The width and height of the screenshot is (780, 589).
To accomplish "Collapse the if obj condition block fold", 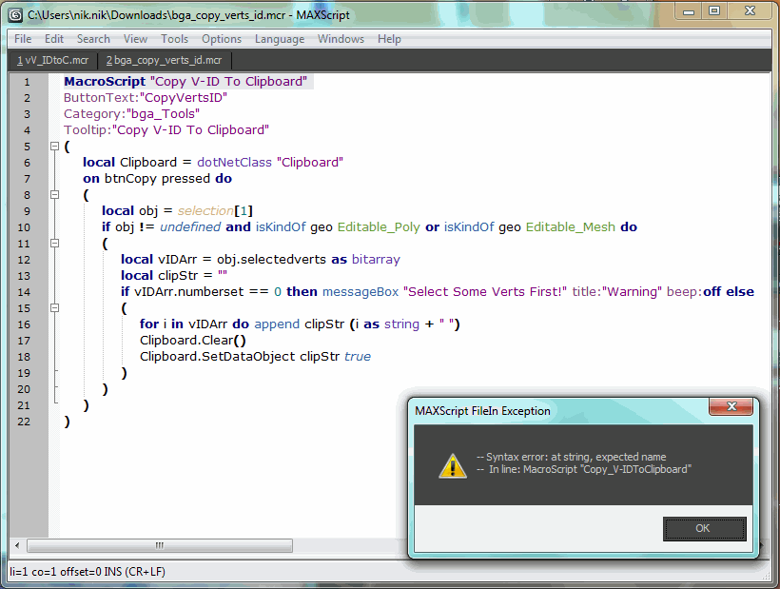I will click(54, 243).
